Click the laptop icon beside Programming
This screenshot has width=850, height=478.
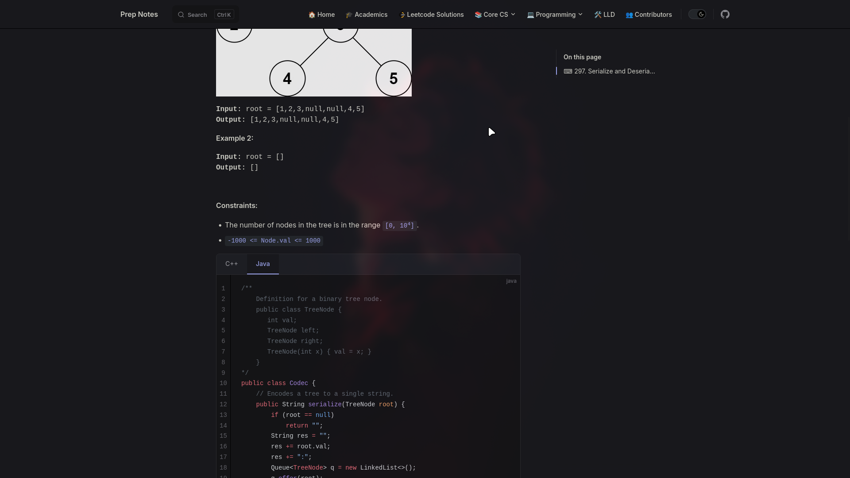[531, 15]
